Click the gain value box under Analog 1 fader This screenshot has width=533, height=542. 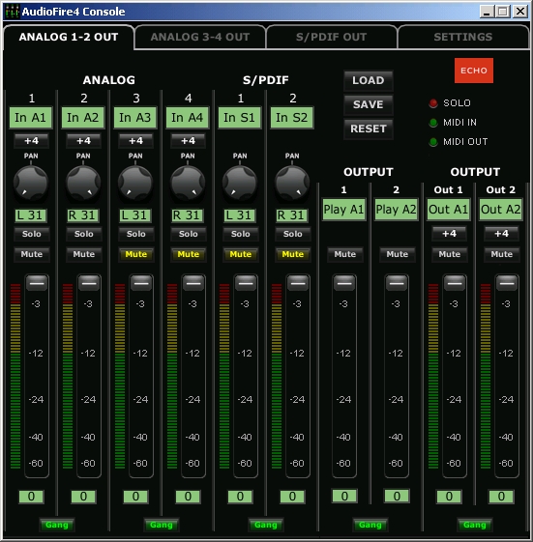point(31,497)
